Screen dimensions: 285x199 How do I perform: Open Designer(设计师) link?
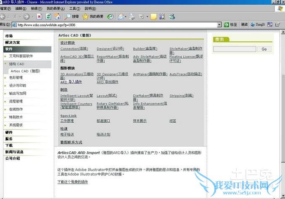(x=110, y=49)
